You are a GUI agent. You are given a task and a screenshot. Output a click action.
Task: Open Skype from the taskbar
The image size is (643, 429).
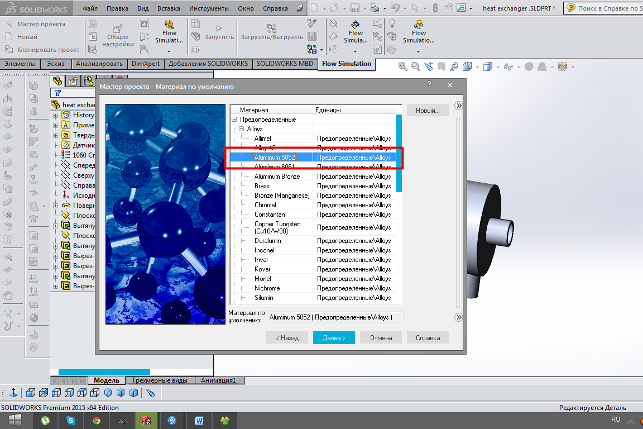point(71,421)
